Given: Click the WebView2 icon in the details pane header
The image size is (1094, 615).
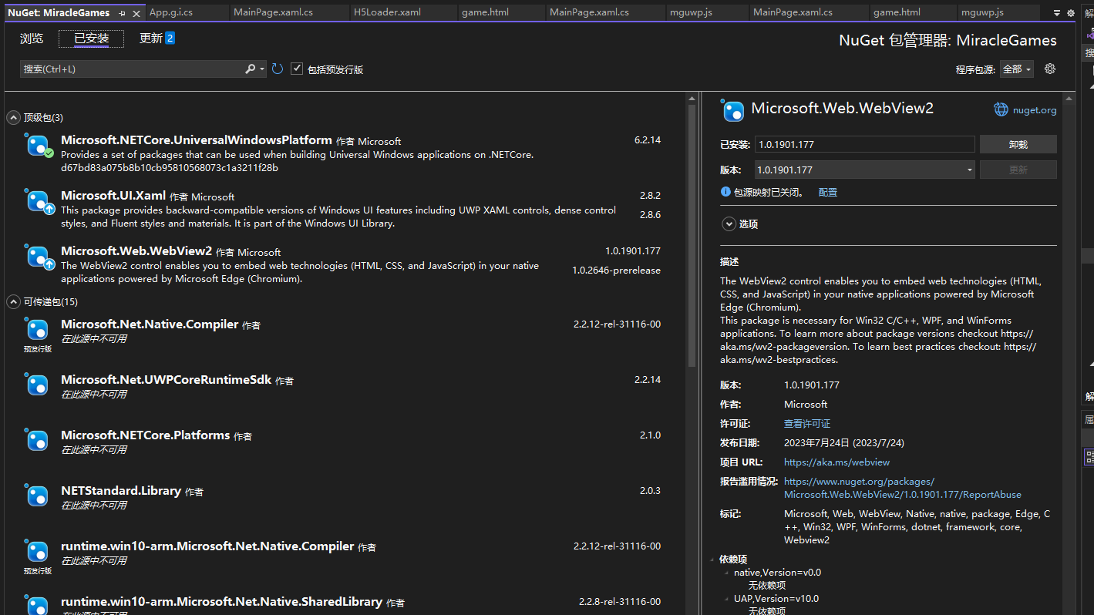Looking at the screenshot, I should pos(733,110).
